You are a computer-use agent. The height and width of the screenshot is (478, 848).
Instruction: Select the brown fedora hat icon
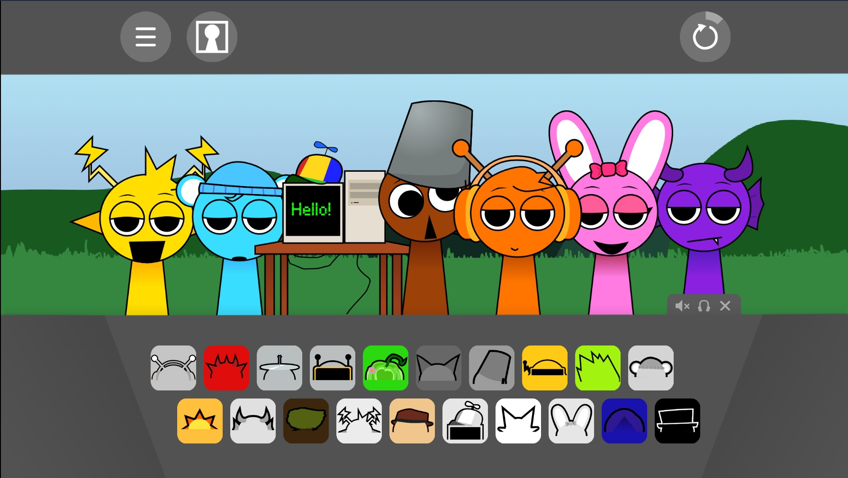[x=412, y=421]
